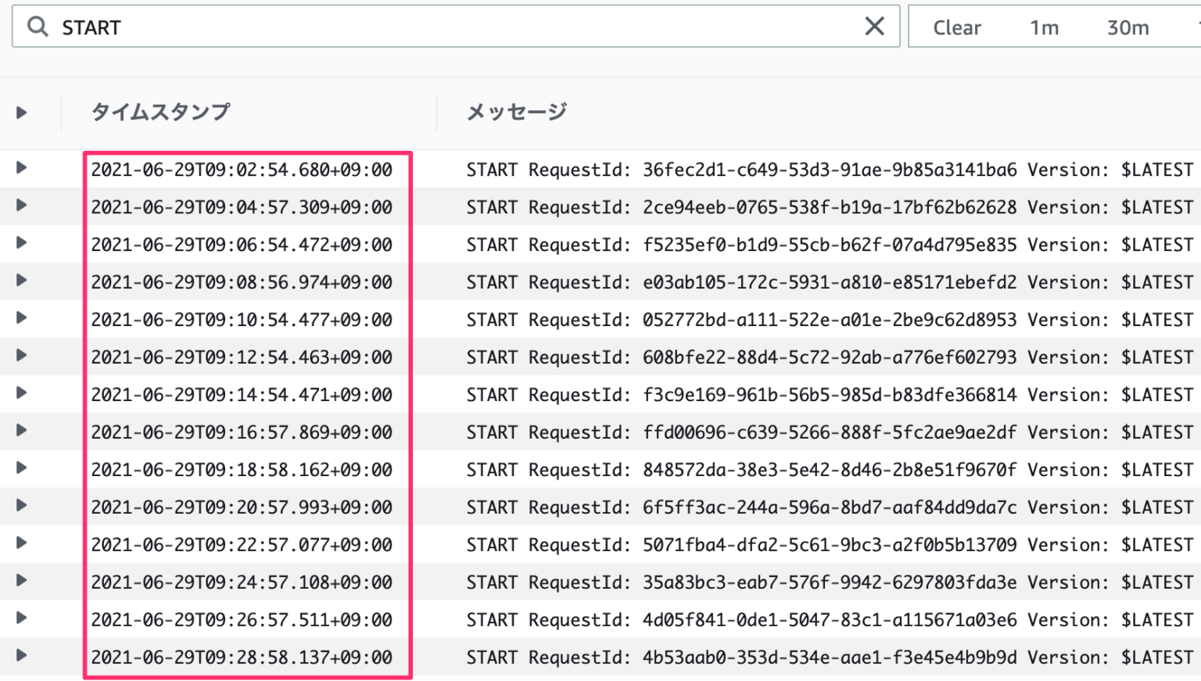Viewport: 1201px width, 681px height.
Task: Click the search magnifier icon
Action: [37, 27]
